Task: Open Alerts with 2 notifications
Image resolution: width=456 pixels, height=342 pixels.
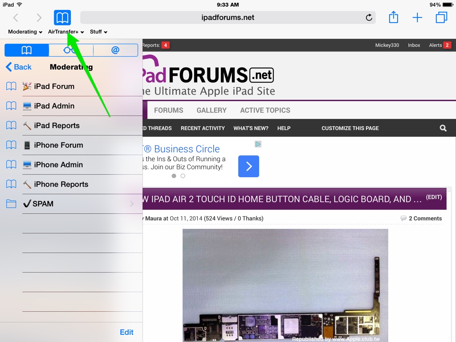Action: [440, 45]
